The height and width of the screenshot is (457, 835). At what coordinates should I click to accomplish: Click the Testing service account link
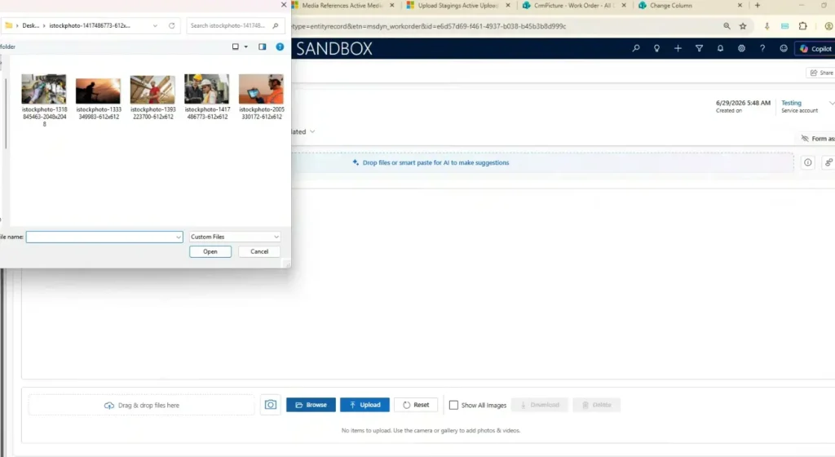791,103
